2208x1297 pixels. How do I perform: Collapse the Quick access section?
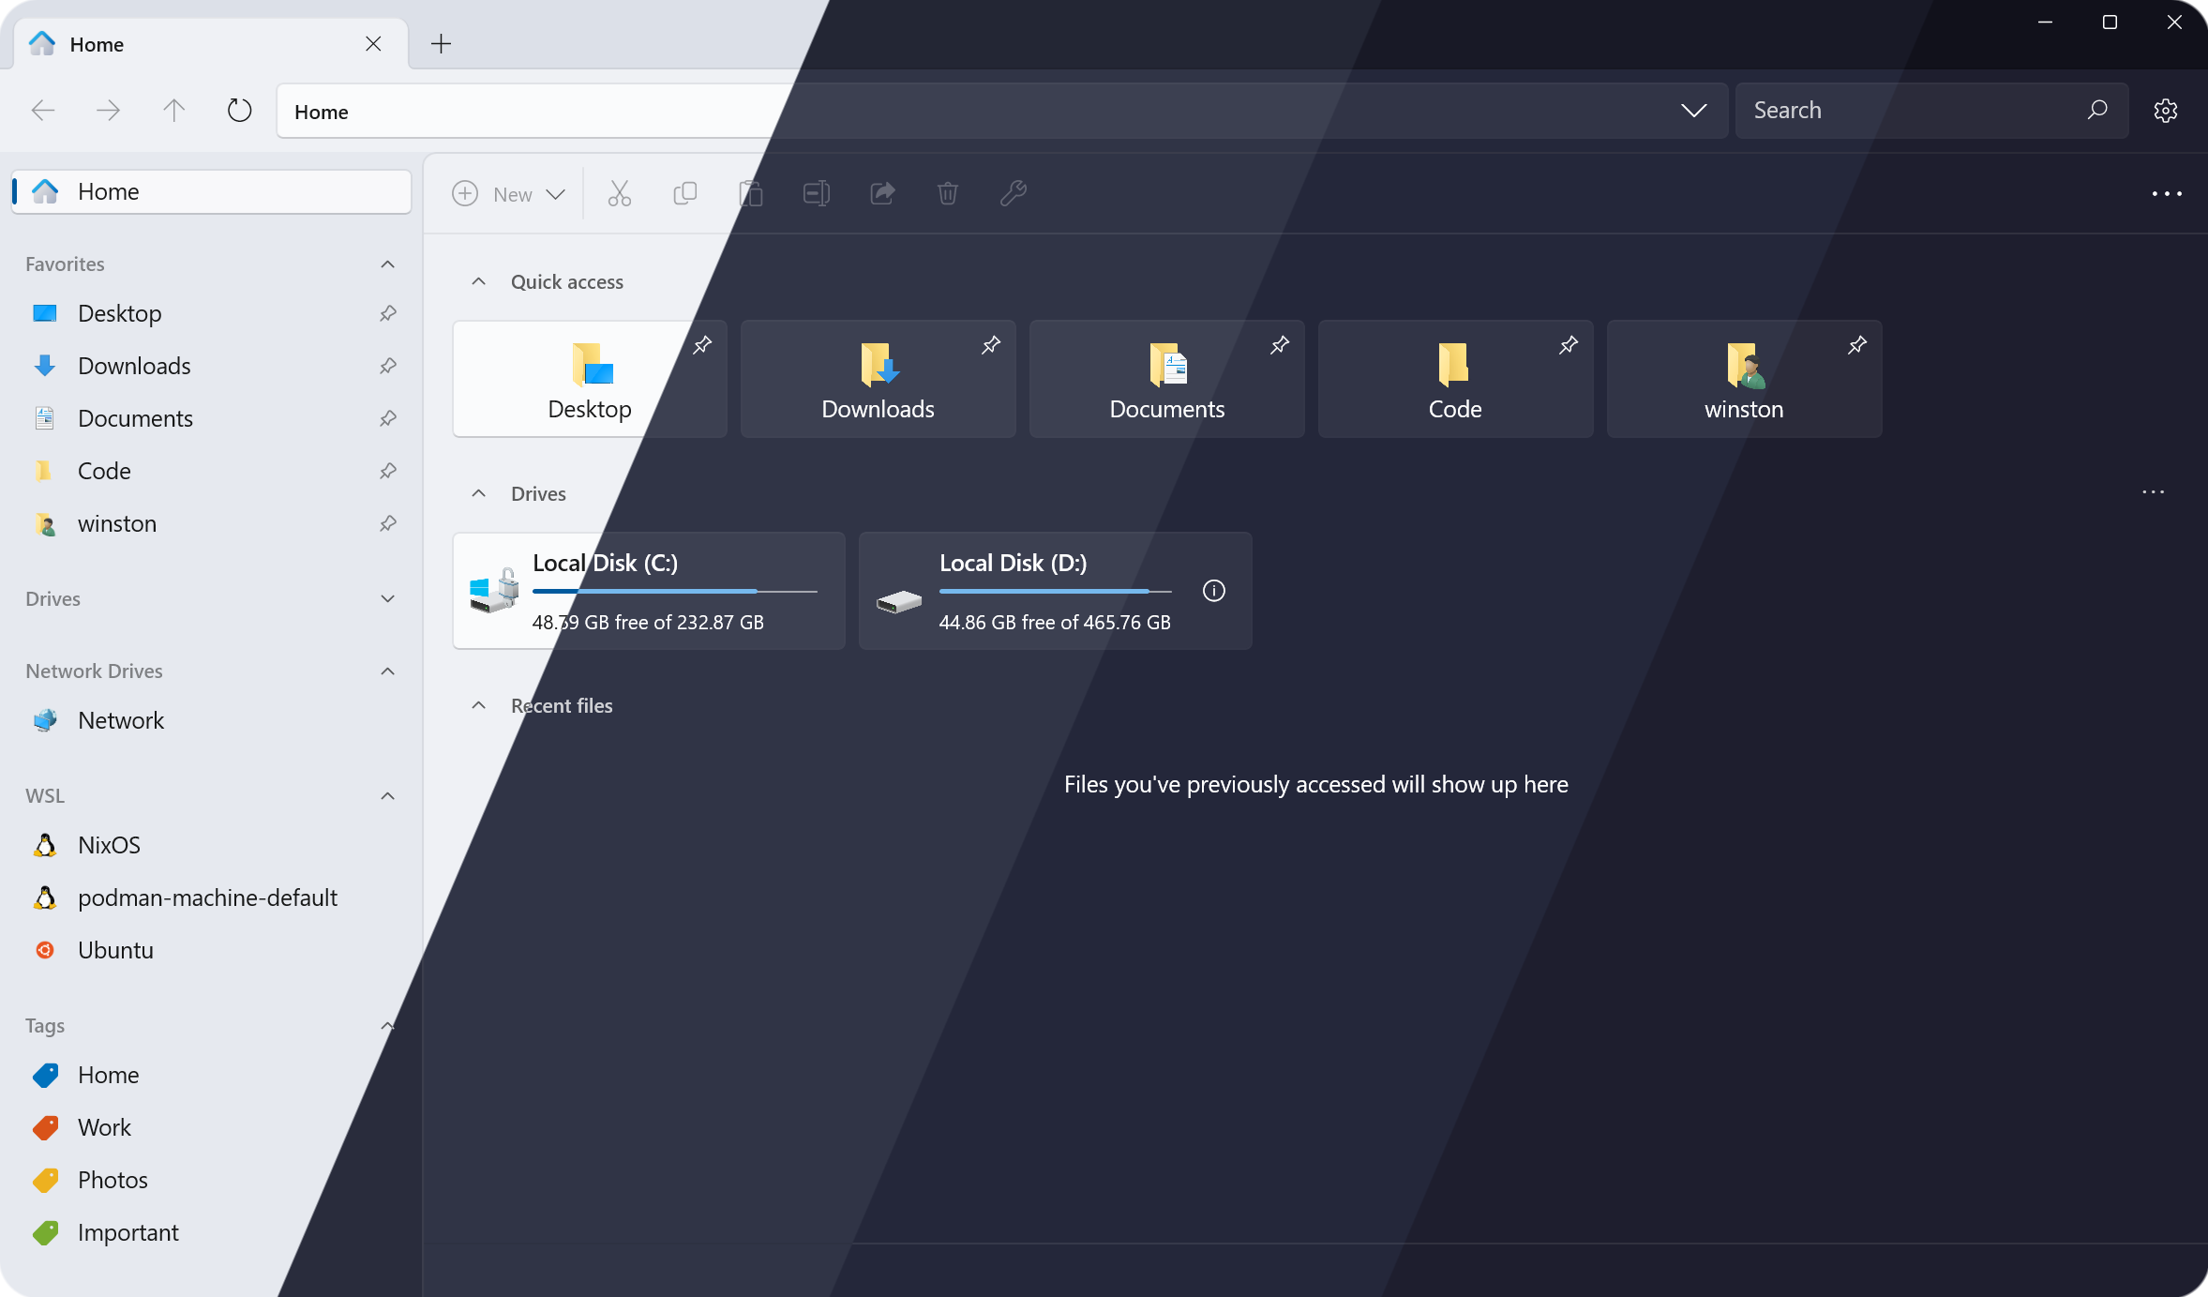tap(479, 281)
